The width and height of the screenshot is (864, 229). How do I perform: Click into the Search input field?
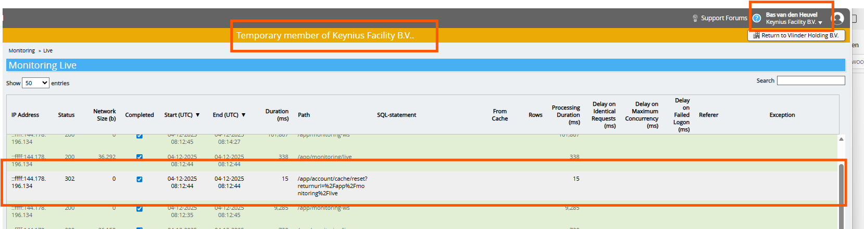coord(810,80)
